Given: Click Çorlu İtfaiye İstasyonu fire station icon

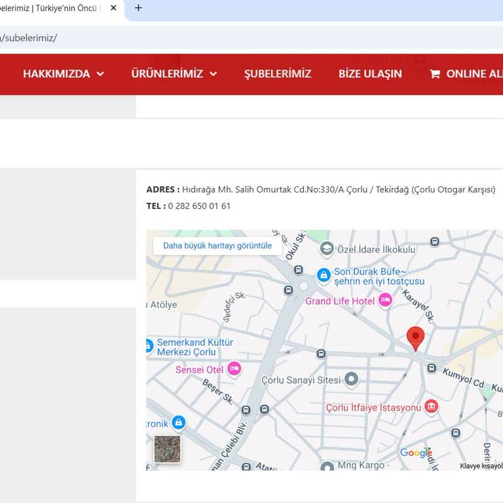Looking at the screenshot, I should [431, 407].
